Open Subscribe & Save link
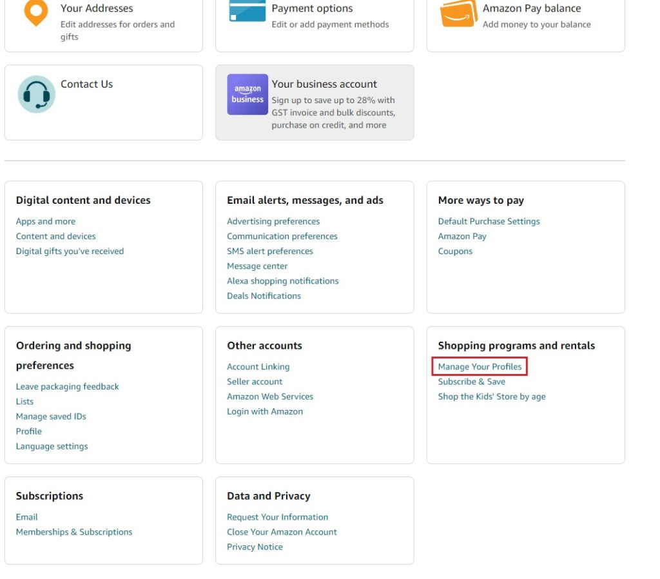This screenshot has height=579, width=660. point(471,382)
